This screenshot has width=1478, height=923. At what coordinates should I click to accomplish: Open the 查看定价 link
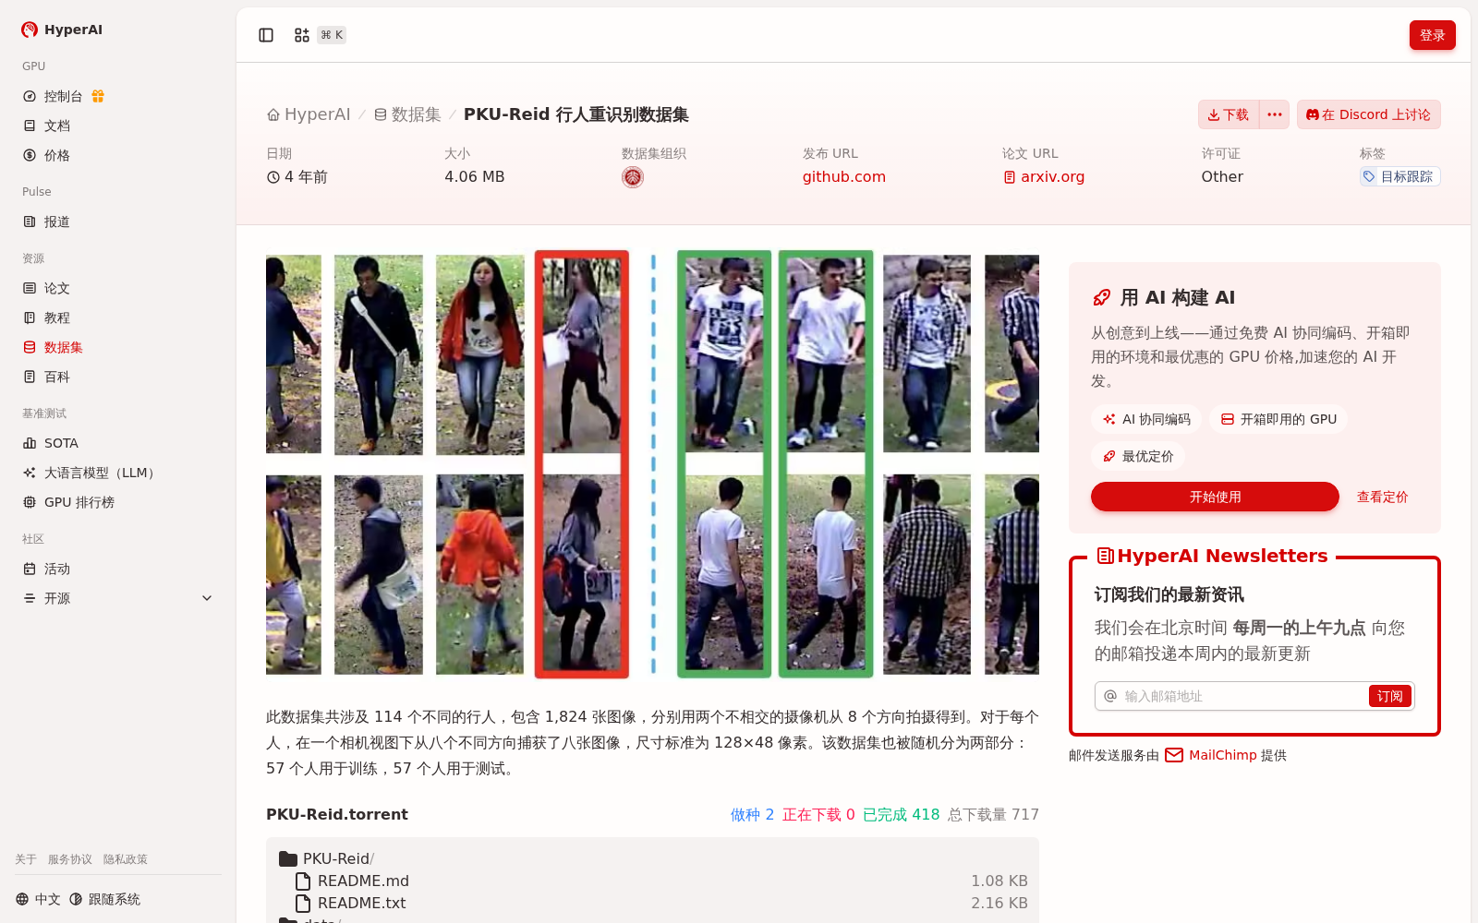click(1383, 497)
